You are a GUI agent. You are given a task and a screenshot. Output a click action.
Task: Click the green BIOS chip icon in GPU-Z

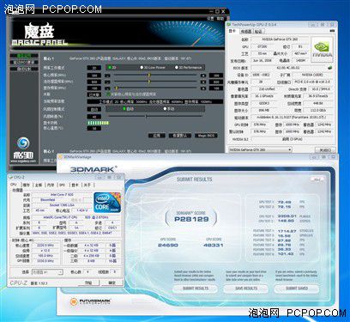click(x=330, y=68)
